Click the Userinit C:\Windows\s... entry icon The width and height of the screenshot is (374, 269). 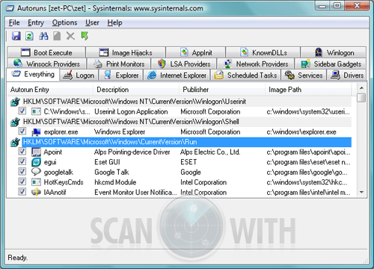(36, 111)
